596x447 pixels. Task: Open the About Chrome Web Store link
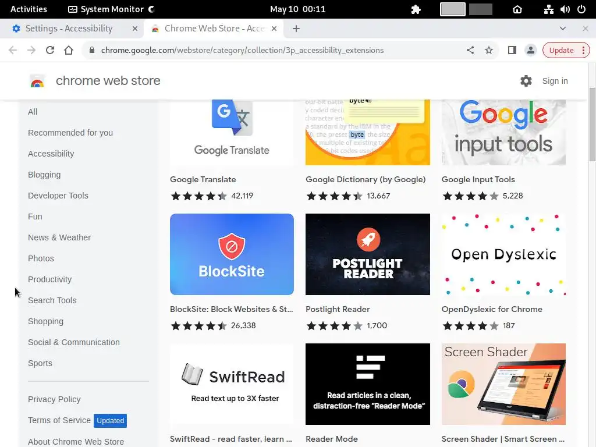click(x=76, y=441)
